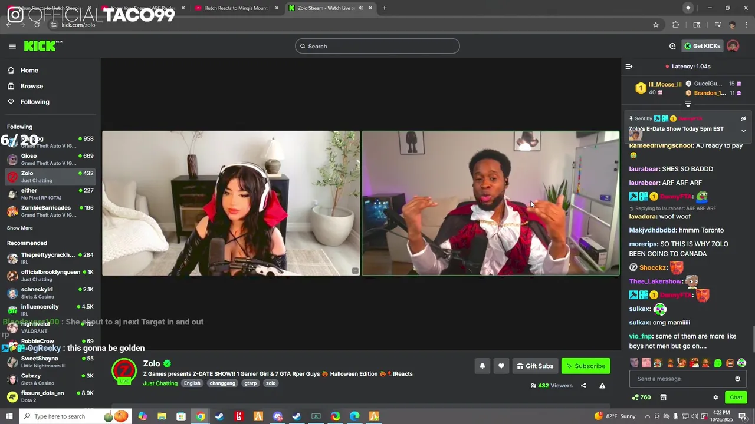Switch to Hutch Reacts to Ming's Mount tab
The height and width of the screenshot is (424, 755).
[235, 8]
